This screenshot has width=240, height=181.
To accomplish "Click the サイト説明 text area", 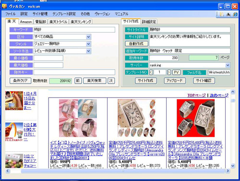I will (190, 40).
